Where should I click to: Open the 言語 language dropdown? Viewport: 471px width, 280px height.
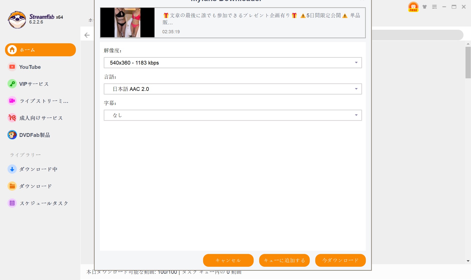coord(233,89)
